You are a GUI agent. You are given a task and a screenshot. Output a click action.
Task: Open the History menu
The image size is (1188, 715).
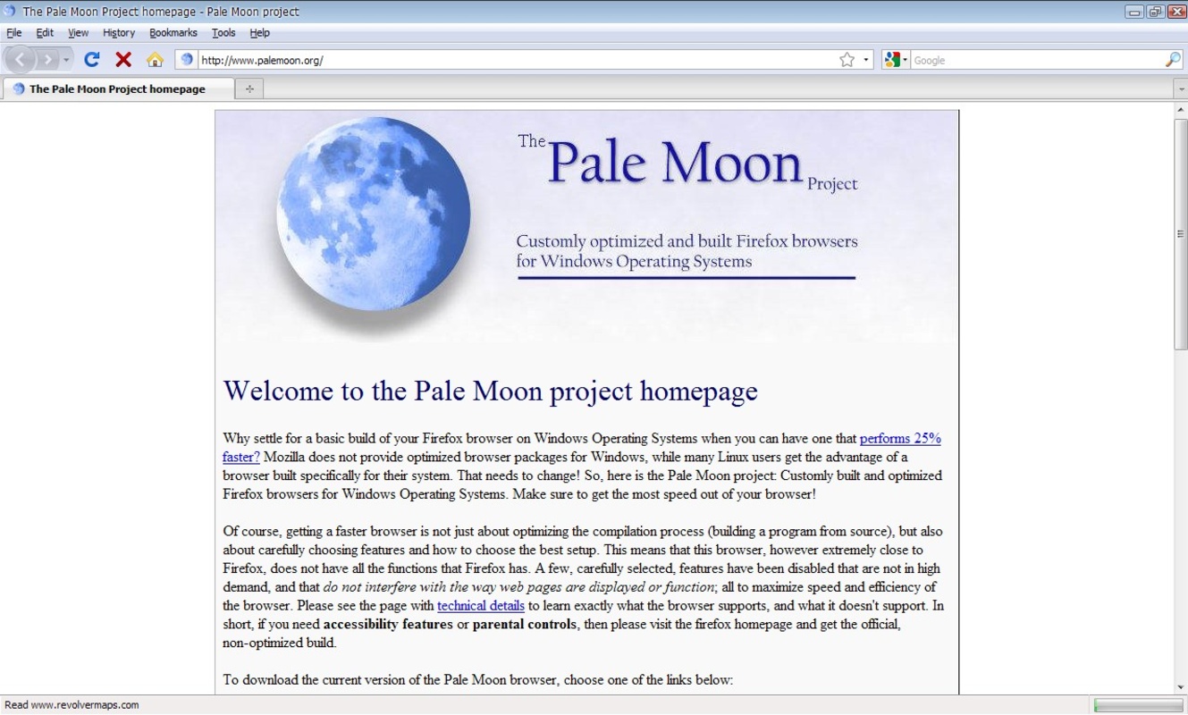[x=119, y=33]
